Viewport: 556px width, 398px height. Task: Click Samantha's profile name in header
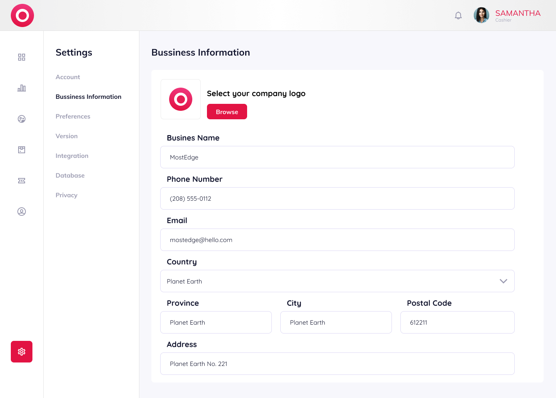tap(517, 14)
